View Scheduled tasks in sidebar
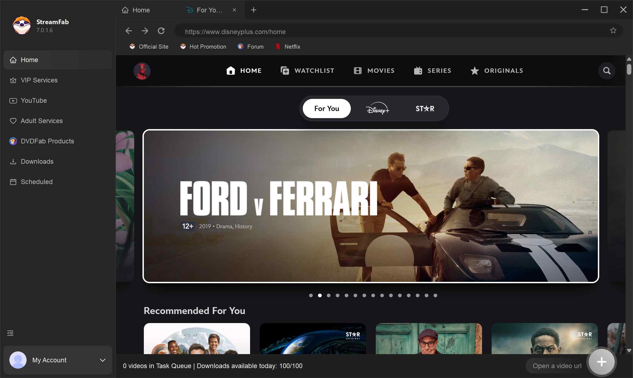 (x=37, y=182)
